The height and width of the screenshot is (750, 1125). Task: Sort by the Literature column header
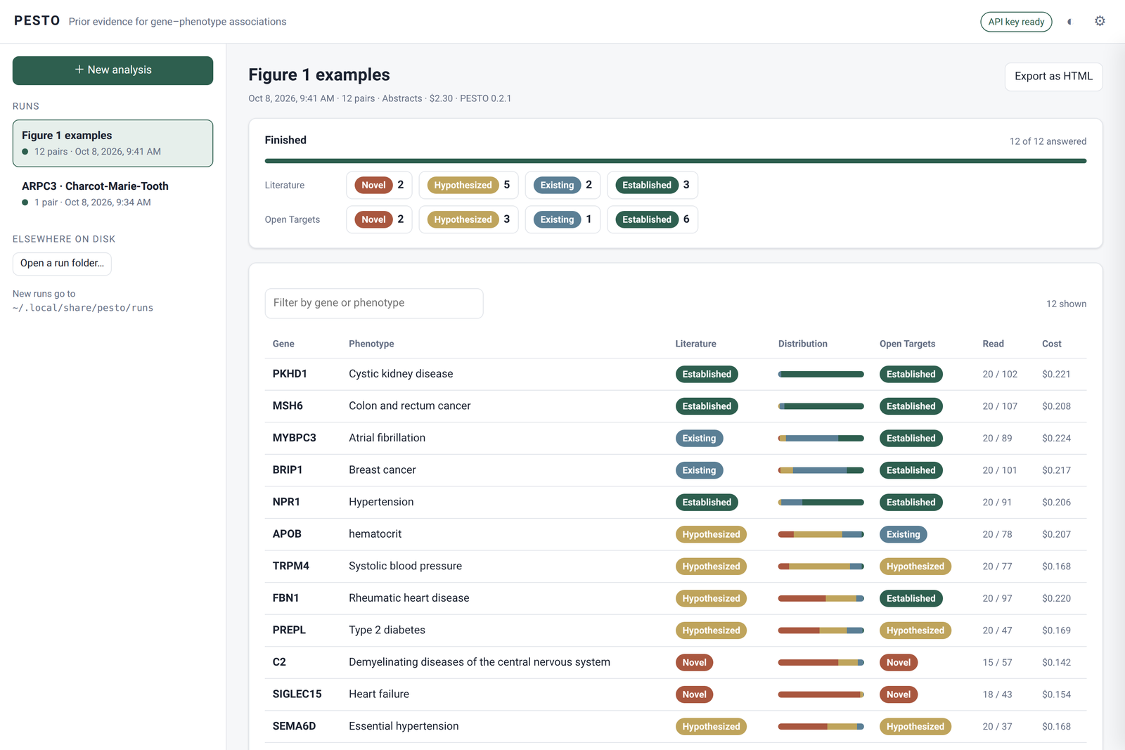tap(696, 344)
